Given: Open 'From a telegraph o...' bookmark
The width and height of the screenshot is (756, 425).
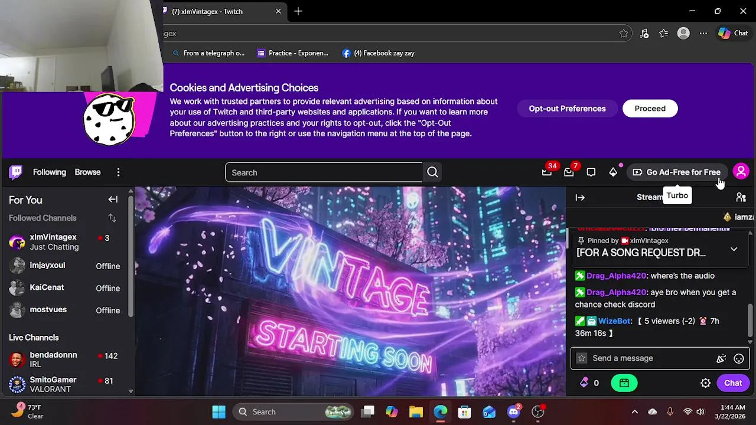Looking at the screenshot, I should tap(208, 53).
